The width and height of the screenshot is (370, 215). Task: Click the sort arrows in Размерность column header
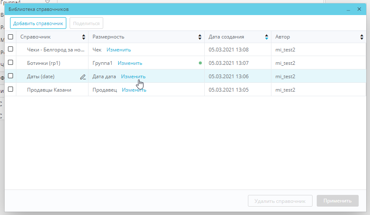point(200,37)
